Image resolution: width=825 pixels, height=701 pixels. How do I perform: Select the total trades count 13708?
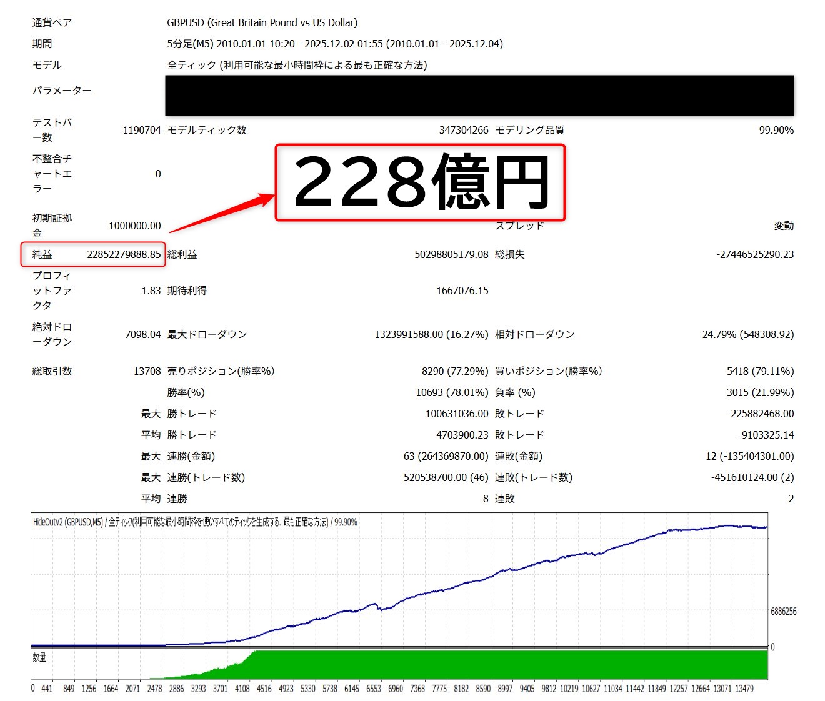point(147,371)
